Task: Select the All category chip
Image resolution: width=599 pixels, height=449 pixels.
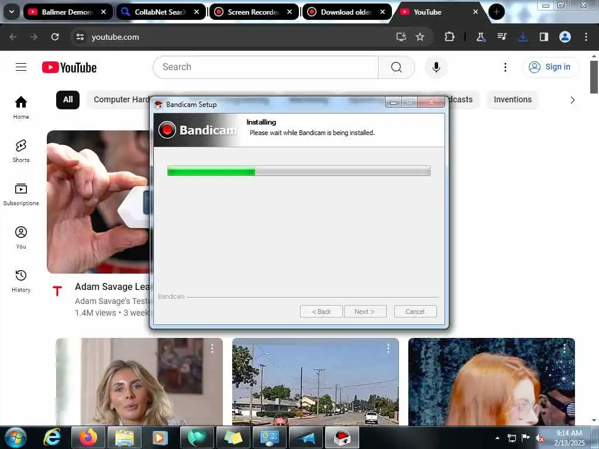Action: pos(68,99)
